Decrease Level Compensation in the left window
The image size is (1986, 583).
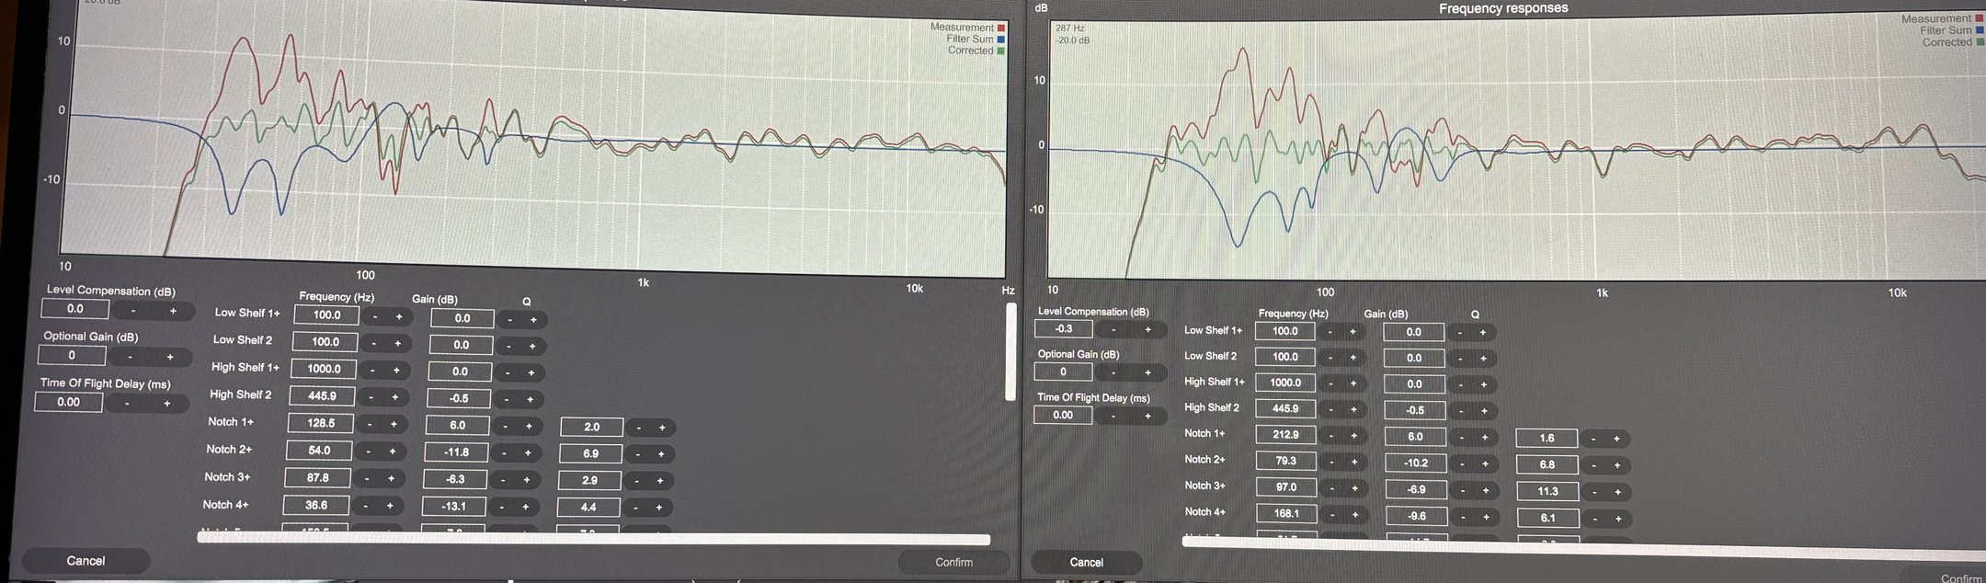point(132,311)
